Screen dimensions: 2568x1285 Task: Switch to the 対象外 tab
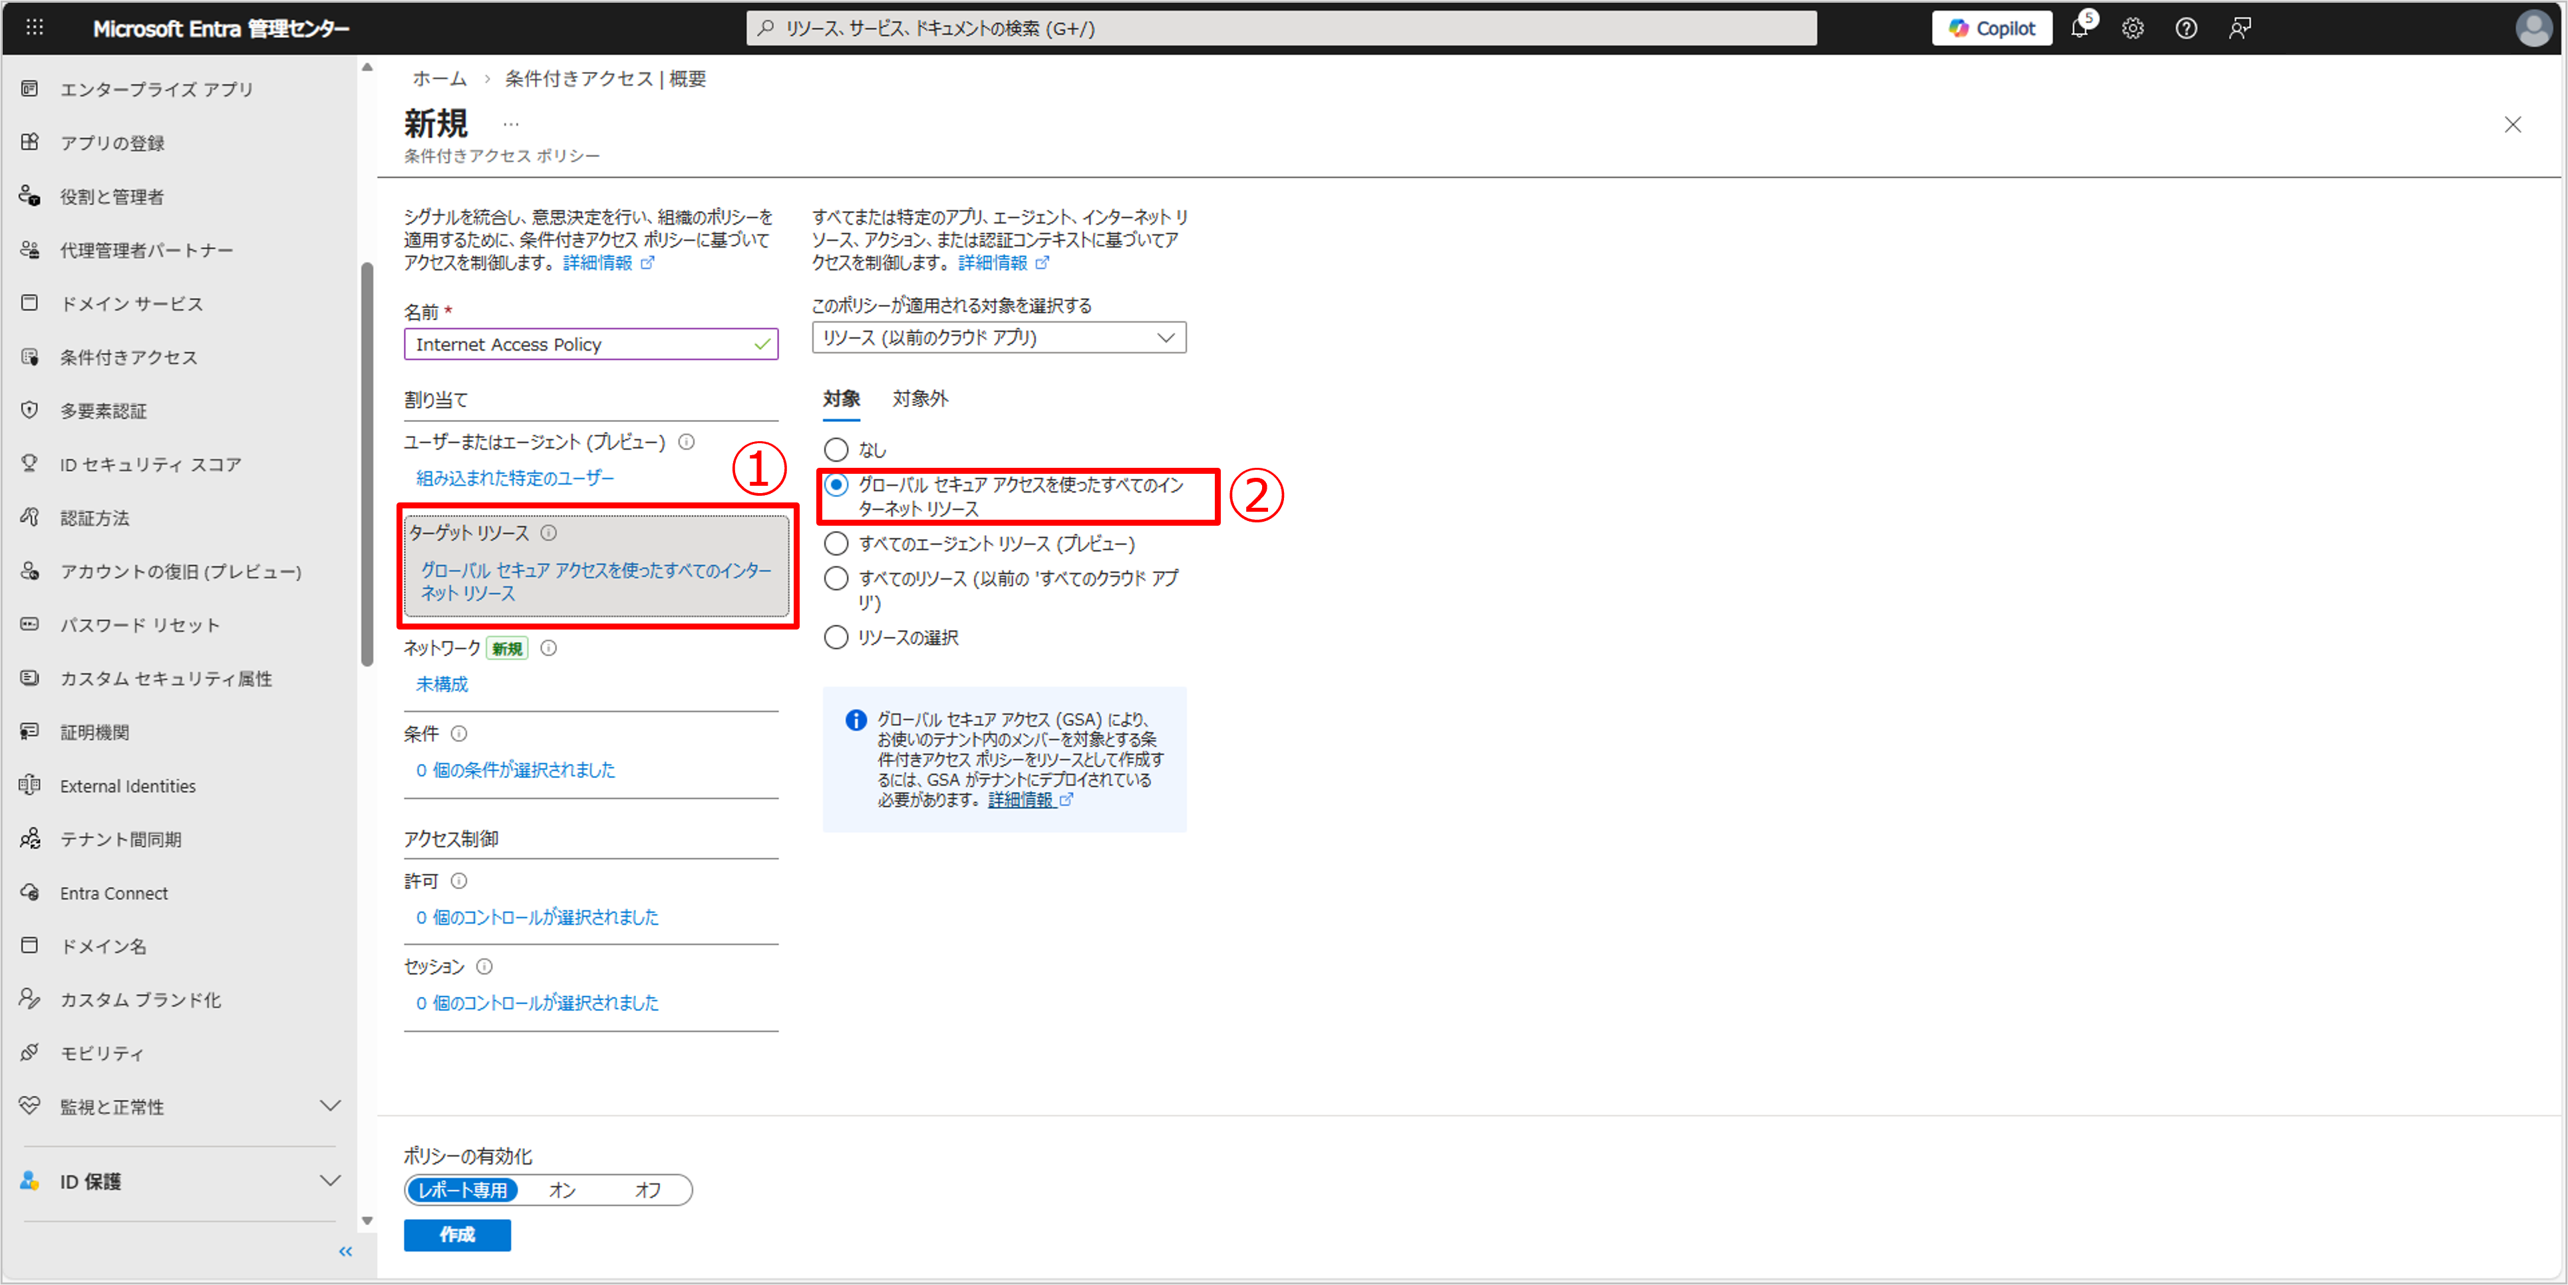coord(920,399)
